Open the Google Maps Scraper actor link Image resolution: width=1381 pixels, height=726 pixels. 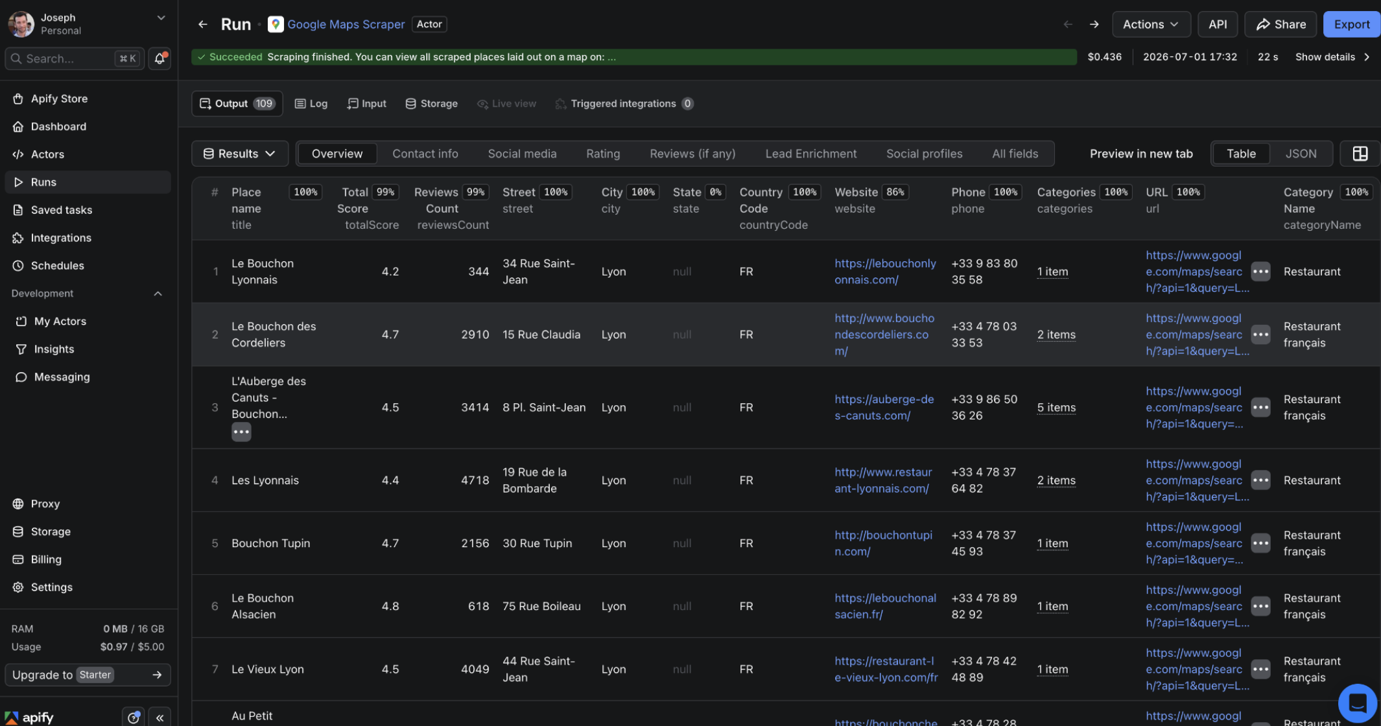click(x=346, y=25)
